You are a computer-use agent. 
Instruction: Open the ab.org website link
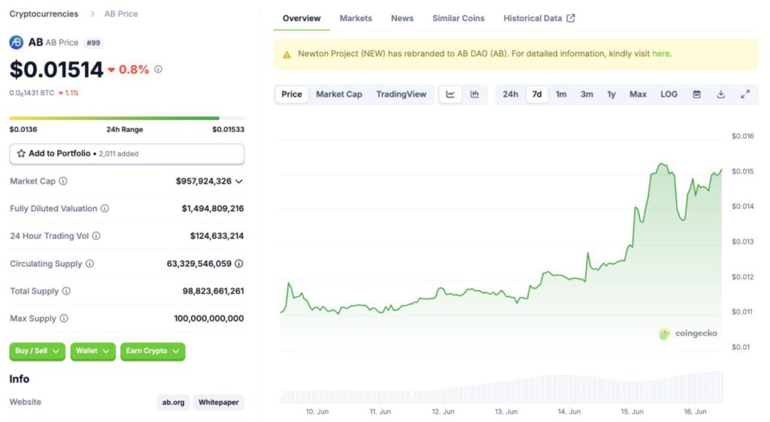pyautogui.click(x=174, y=402)
